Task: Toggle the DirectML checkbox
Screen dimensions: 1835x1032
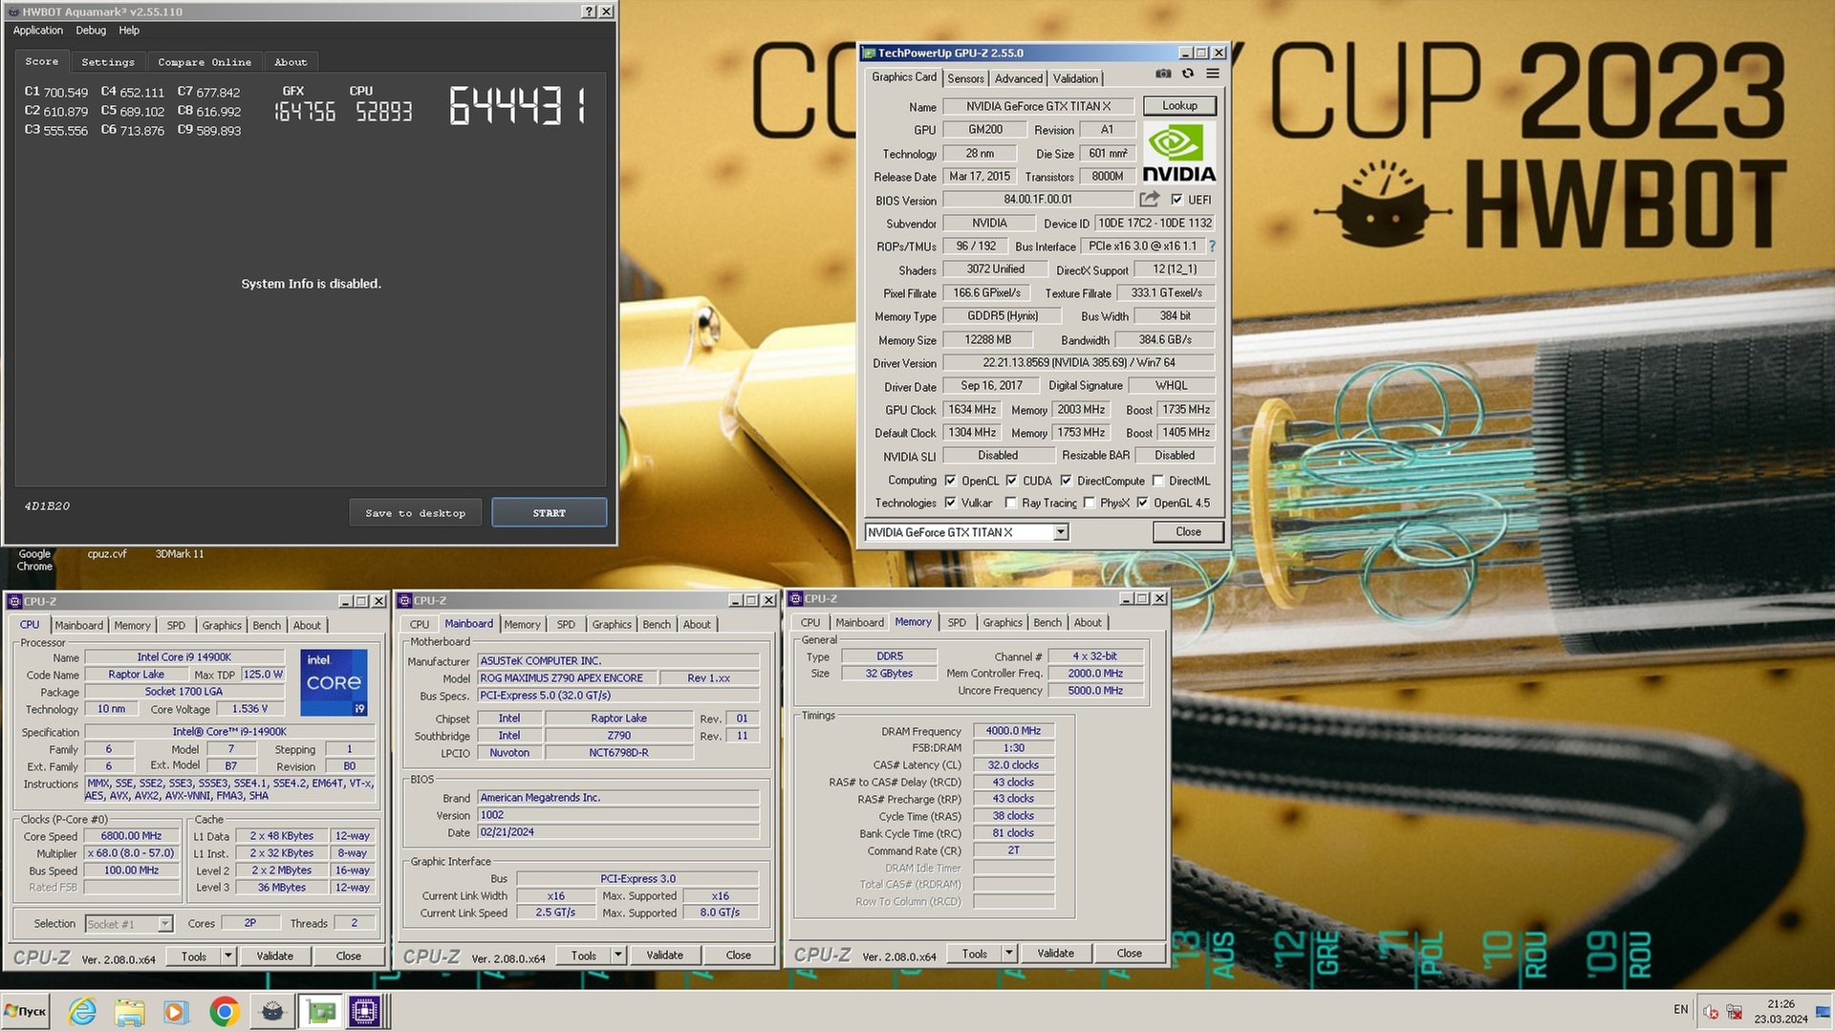Action: click(x=1157, y=481)
